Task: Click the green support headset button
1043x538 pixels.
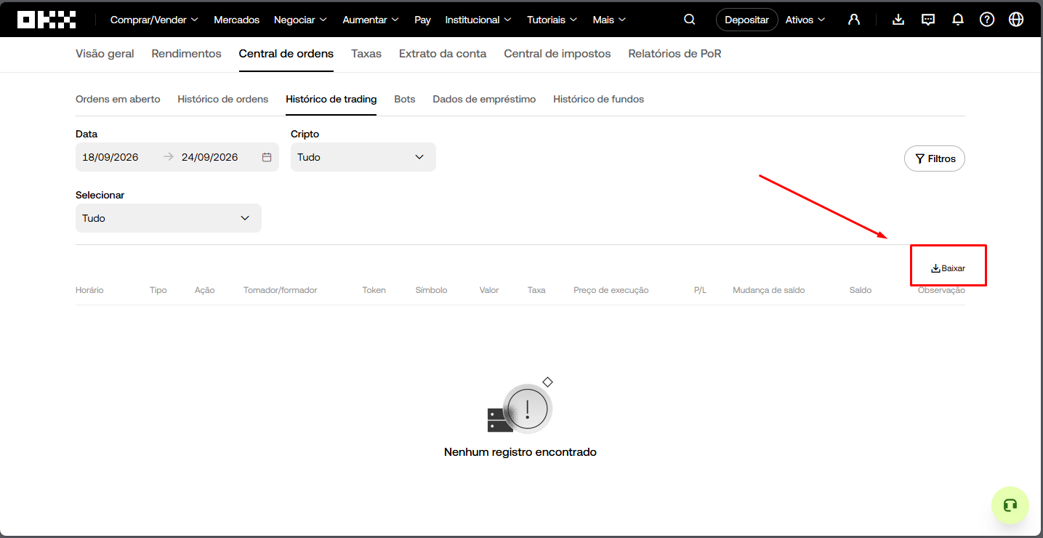Action: pyautogui.click(x=1010, y=505)
